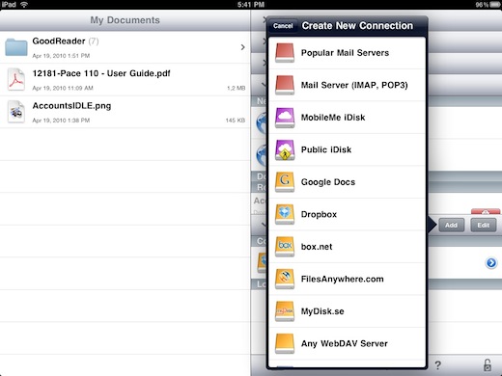The height and width of the screenshot is (376, 502).
Task: Click the Add button
Action: click(451, 225)
